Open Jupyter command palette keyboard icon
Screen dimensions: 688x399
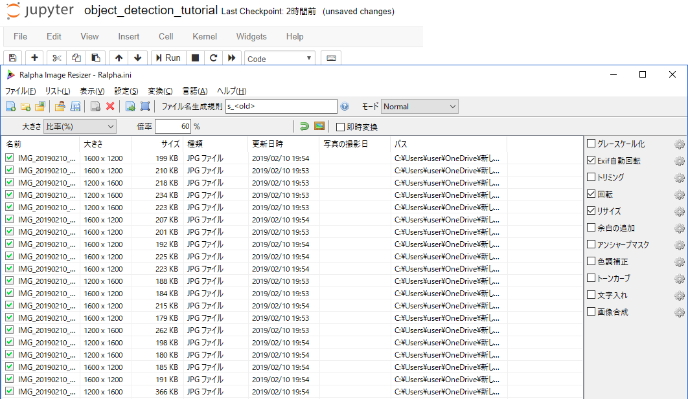pos(331,58)
